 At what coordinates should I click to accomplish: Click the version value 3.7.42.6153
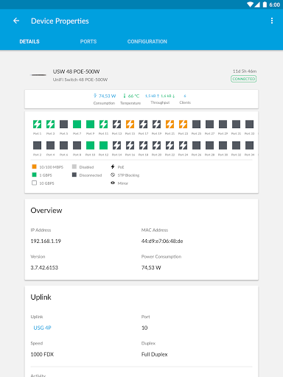pos(44,267)
